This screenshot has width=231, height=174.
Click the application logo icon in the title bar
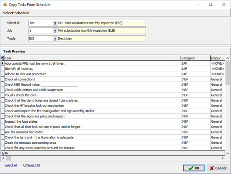tap(5, 4)
